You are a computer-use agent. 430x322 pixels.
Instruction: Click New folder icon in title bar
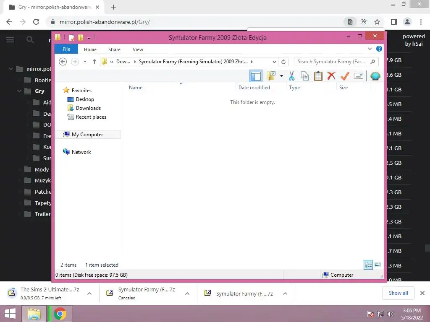[x=81, y=37]
